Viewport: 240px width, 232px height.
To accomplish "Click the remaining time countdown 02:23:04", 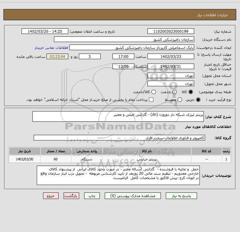I will coord(57,56).
